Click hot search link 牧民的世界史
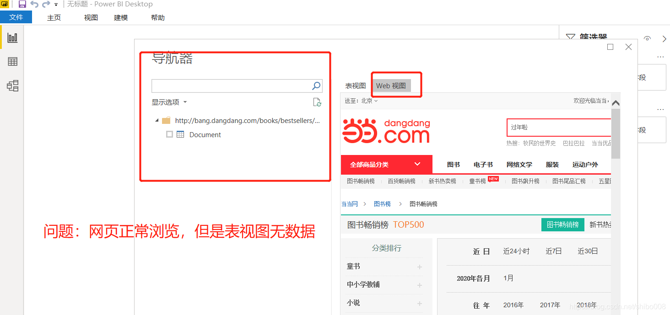The height and width of the screenshot is (315, 670). (539, 143)
